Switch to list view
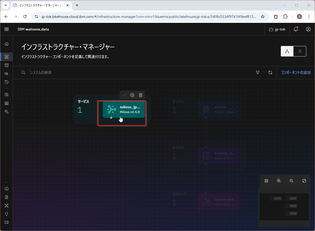Viewport: 315px width, 231px height. tap(300, 52)
